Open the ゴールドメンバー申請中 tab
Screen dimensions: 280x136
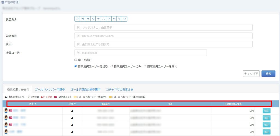click(x=50, y=89)
